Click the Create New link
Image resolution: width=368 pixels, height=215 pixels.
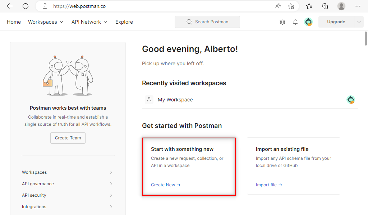click(166, 185)
